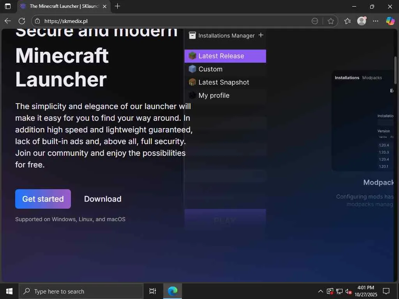Select Latest Release installation

click(x=225, y=56)
